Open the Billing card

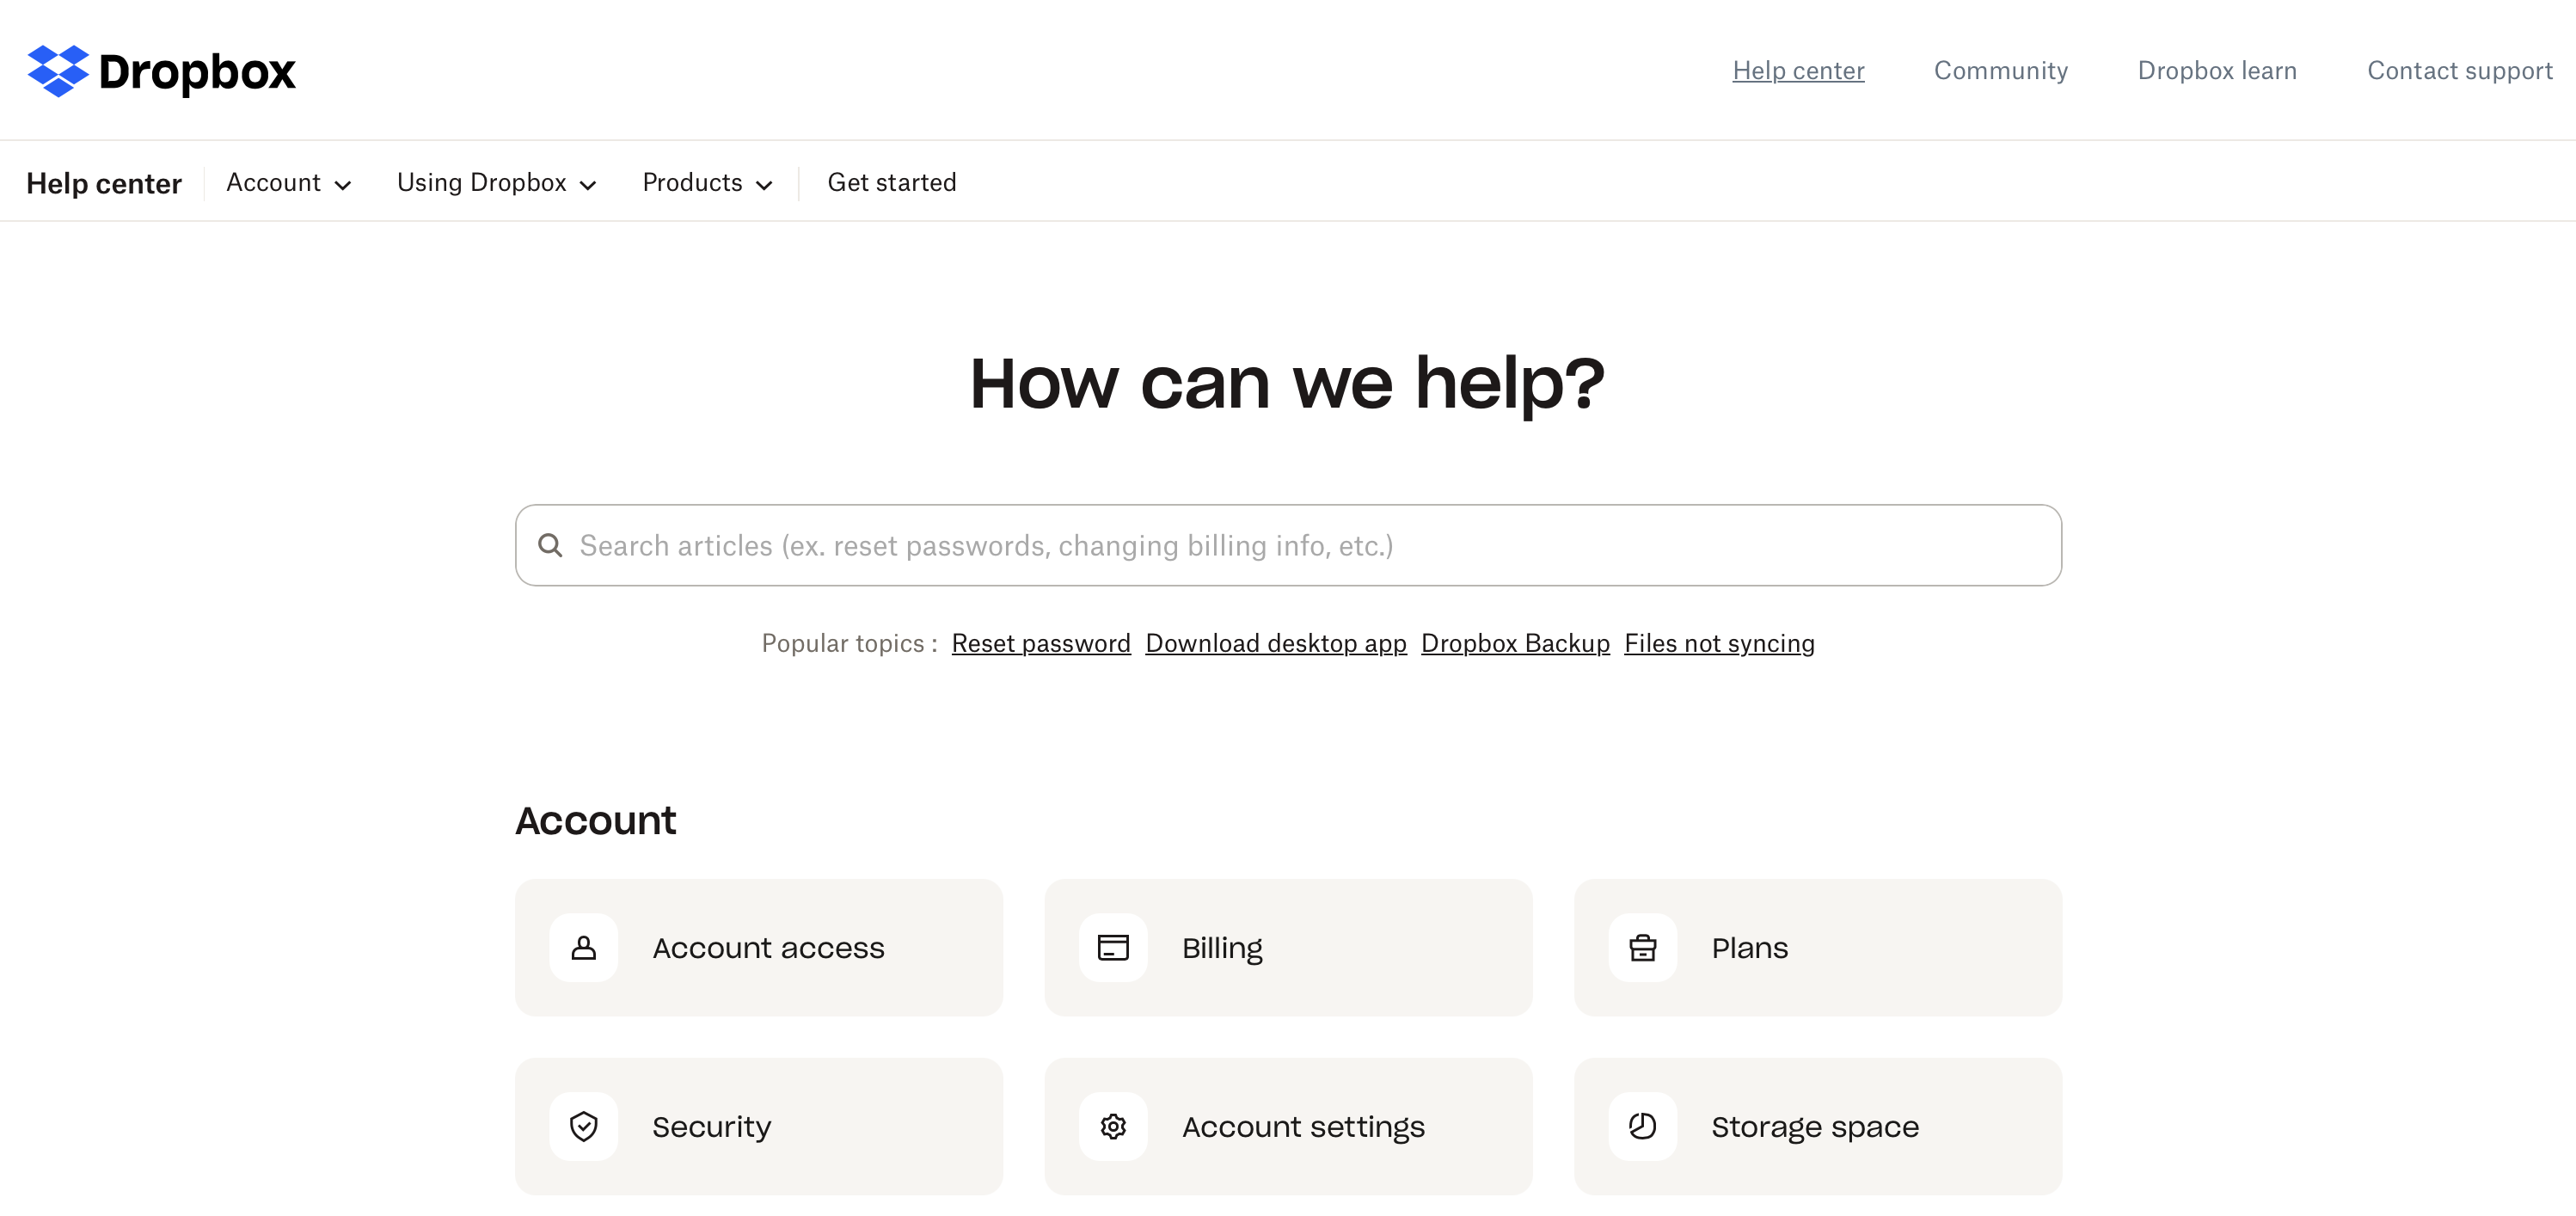click(1288, 948)
